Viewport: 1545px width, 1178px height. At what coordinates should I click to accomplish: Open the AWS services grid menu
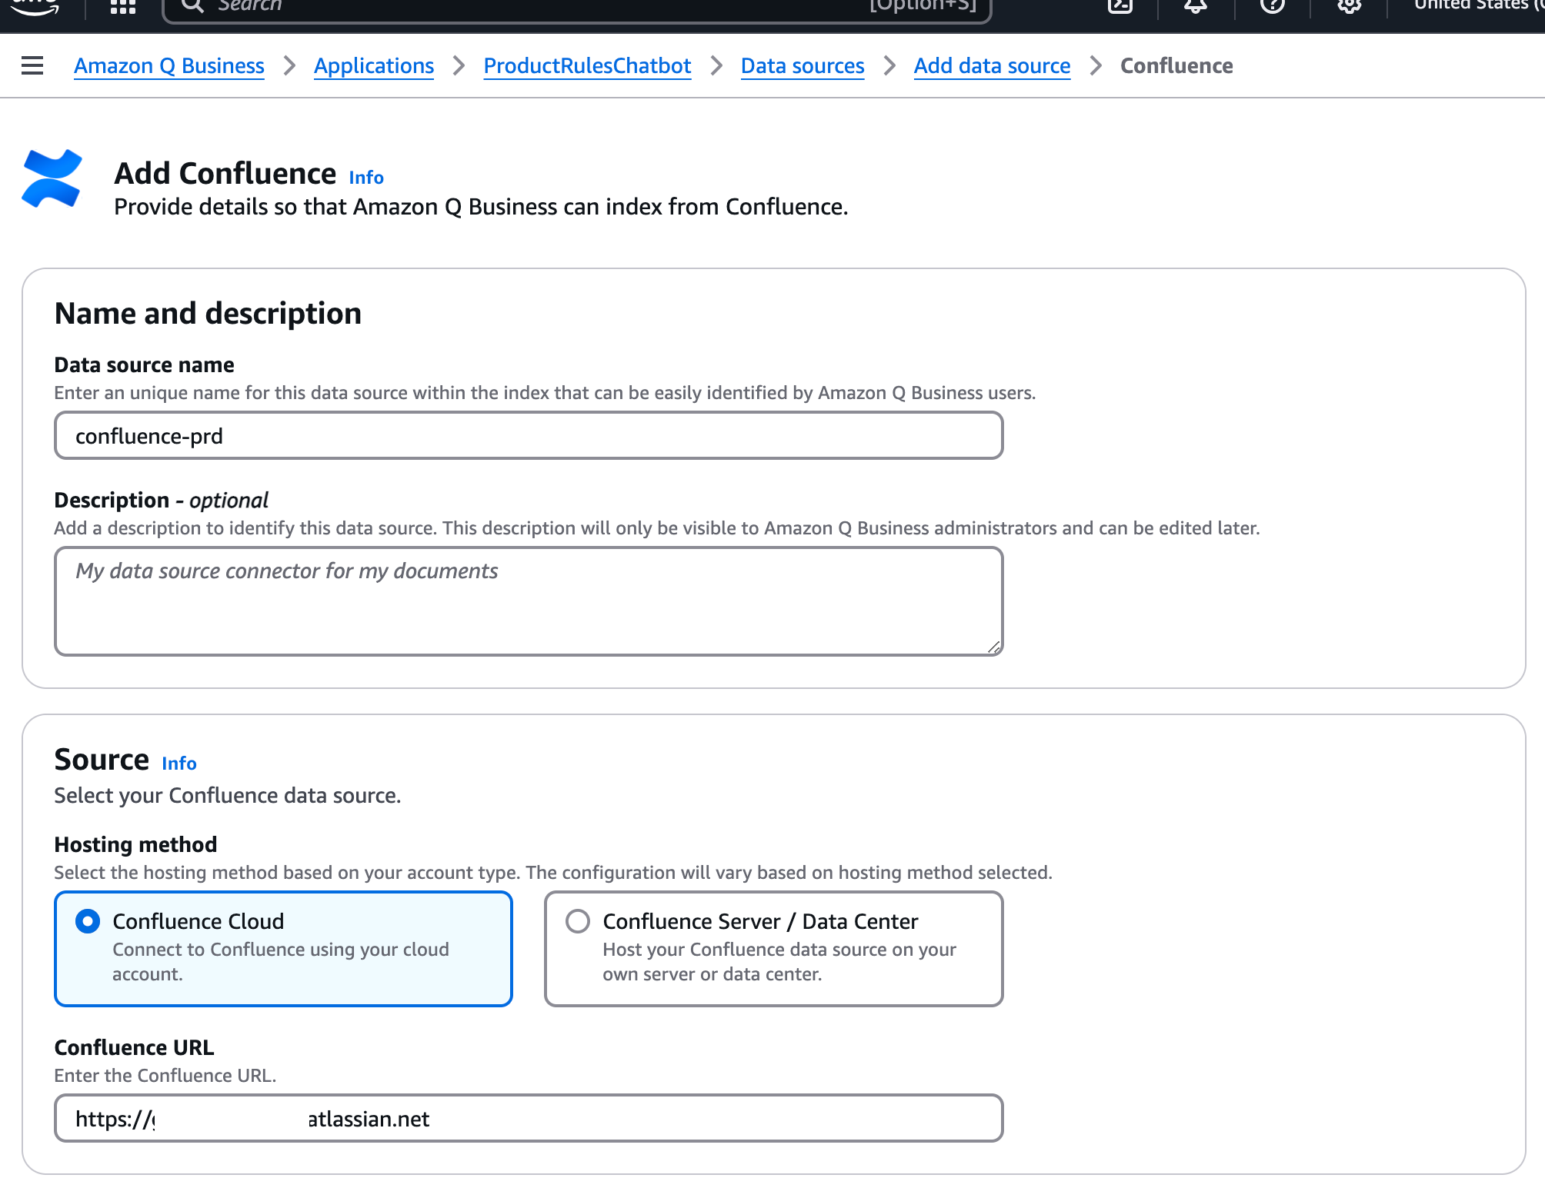[x=123, y=6]
